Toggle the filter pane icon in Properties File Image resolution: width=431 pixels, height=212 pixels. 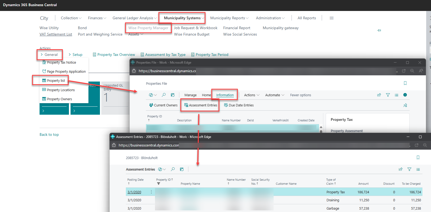click(388, 95)
